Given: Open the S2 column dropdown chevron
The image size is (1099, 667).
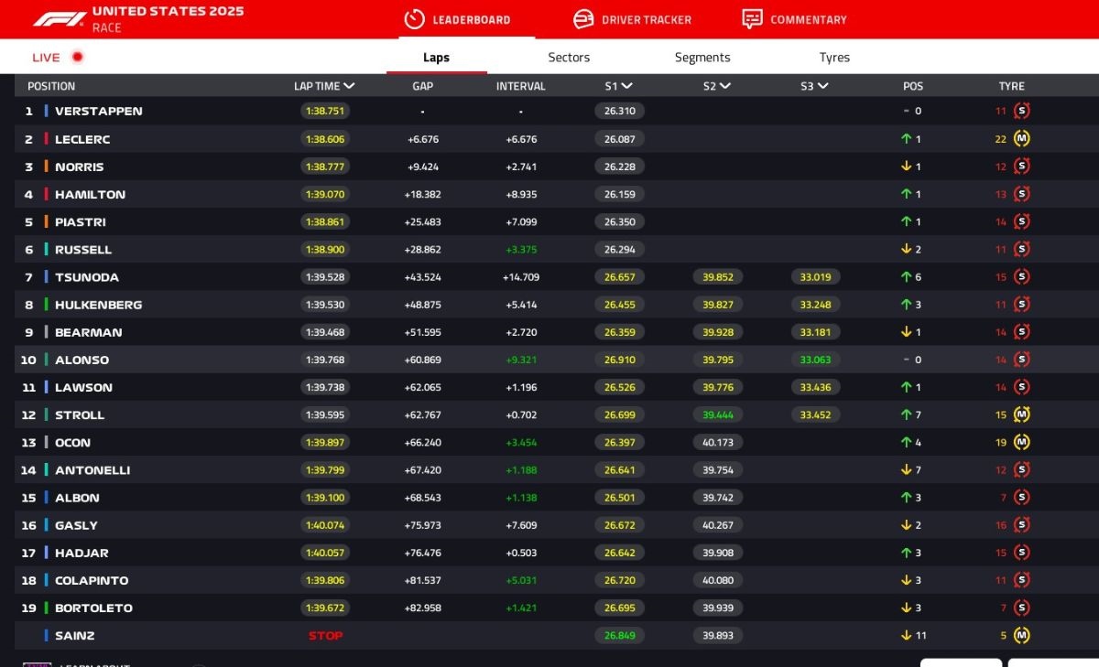Looking at the screenshot, I should pyautogui.click(x=725, y=86).
